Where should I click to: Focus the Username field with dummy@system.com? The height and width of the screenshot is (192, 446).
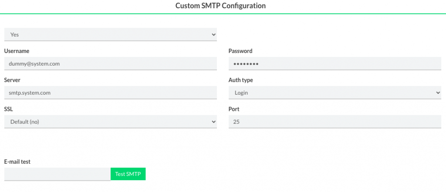tap(110, 63)
